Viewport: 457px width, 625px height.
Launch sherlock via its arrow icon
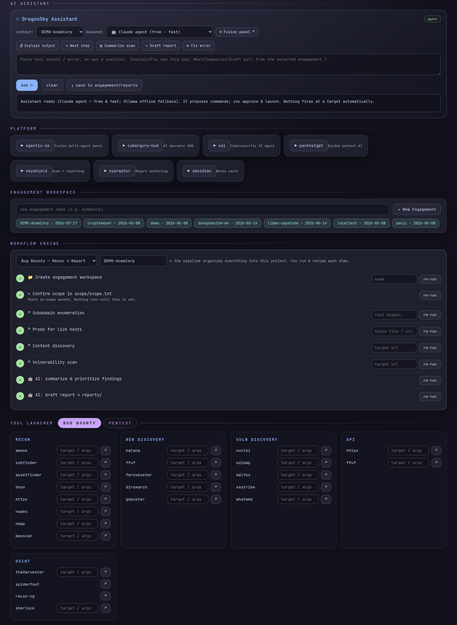click(x=105, y=608)
